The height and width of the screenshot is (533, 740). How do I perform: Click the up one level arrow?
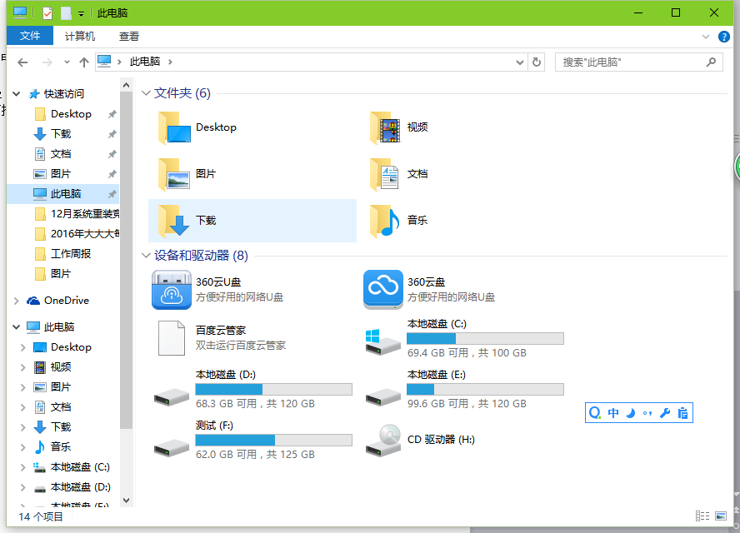(x=84, y=62)
